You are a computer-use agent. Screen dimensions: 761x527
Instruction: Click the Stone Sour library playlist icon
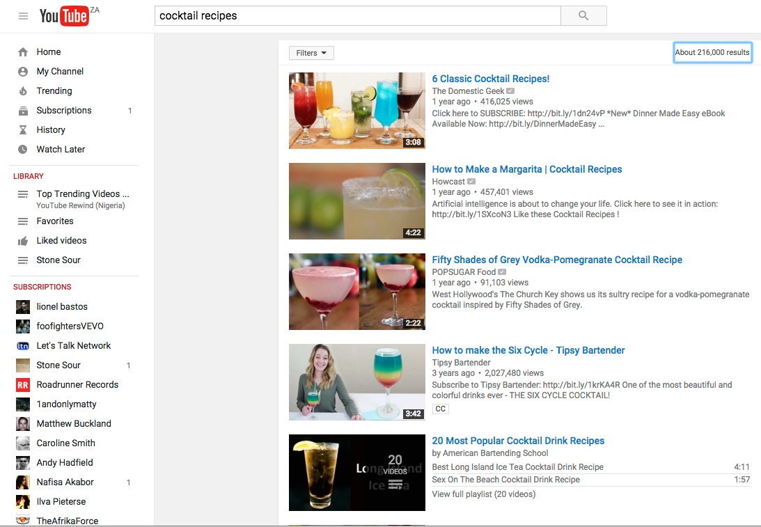tap(23, 260)
